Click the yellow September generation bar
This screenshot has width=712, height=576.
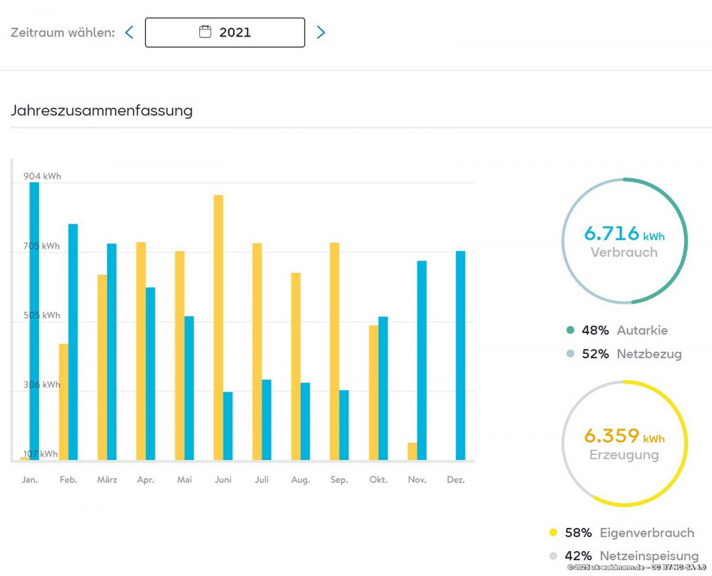[x=335, y=351]
